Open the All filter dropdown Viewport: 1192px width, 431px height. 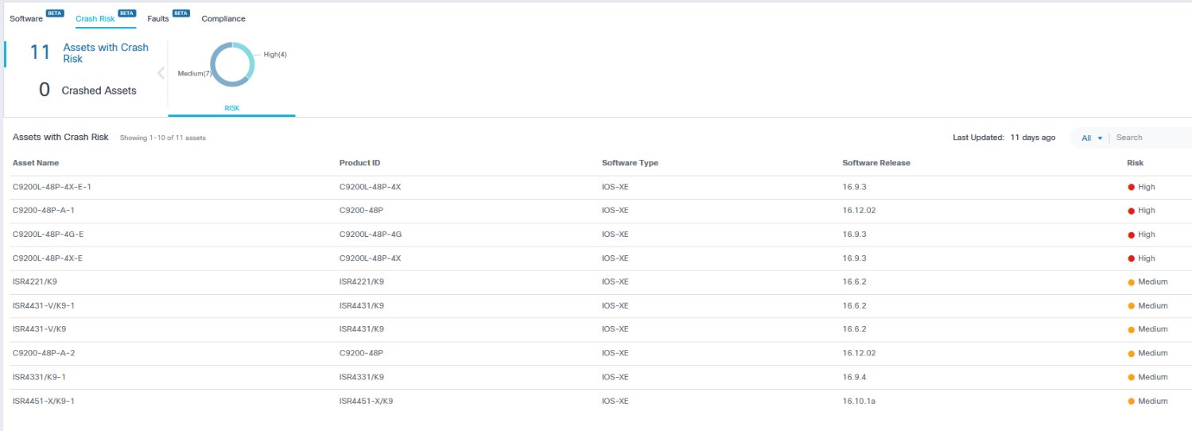[1091, 138]
